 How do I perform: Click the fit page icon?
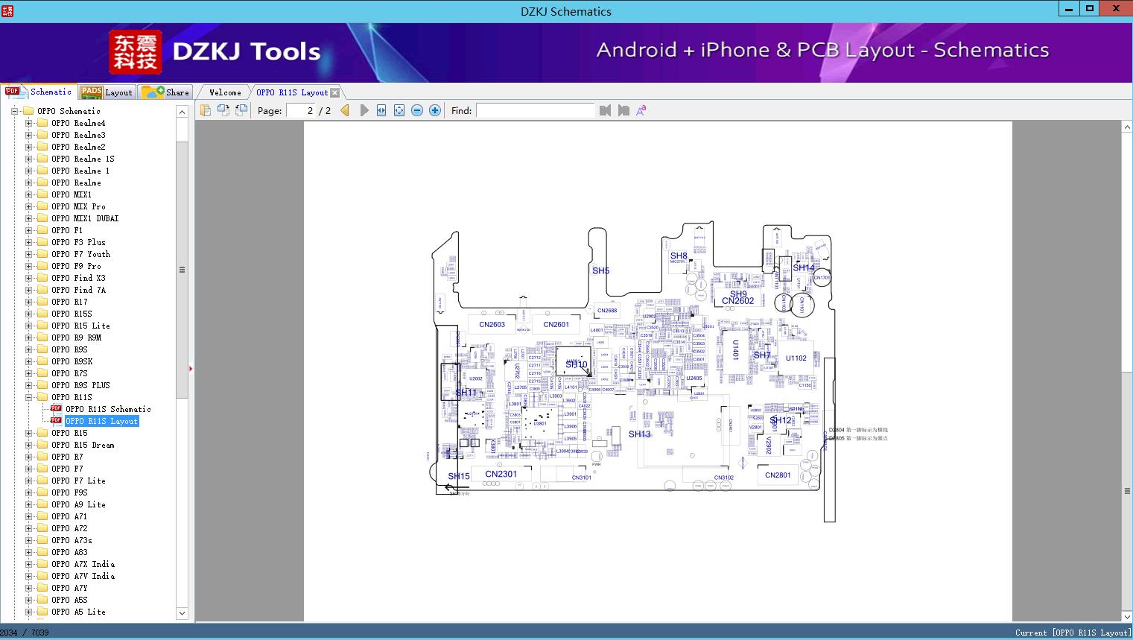pos(399,110)
